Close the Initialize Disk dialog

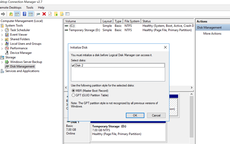click(165, 47)
